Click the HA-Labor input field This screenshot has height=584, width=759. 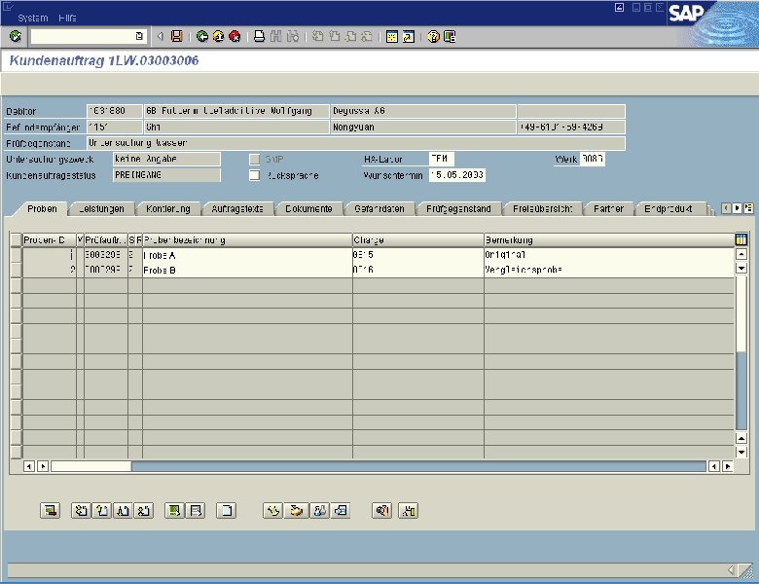point(442,159)
